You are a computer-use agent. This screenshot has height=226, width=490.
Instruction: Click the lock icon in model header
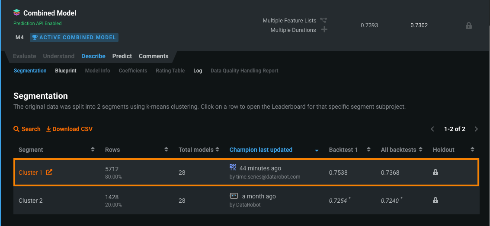[468, 25]
